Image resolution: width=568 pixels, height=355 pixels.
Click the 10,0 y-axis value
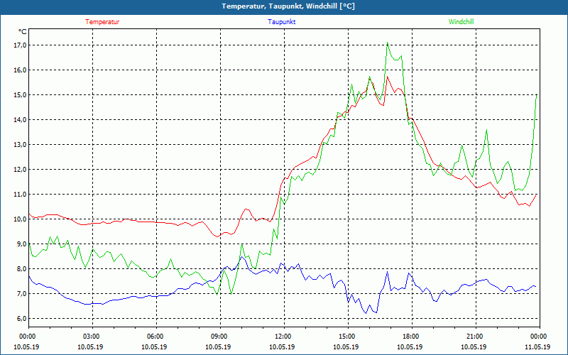coord(20,219)
